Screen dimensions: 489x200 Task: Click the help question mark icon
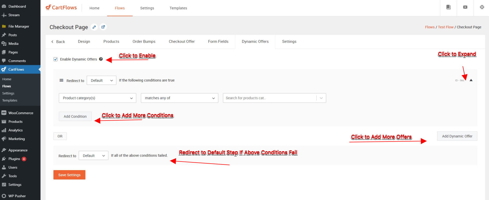tap(101, 59)
